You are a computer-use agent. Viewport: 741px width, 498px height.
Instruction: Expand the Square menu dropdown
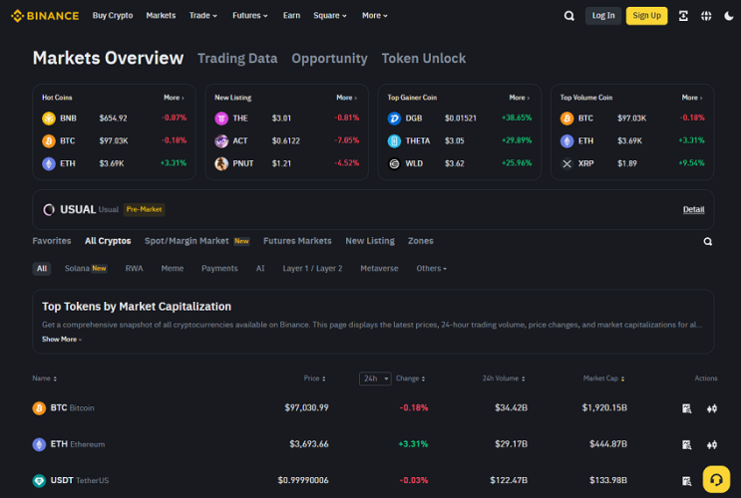click(x=330, y=16)
